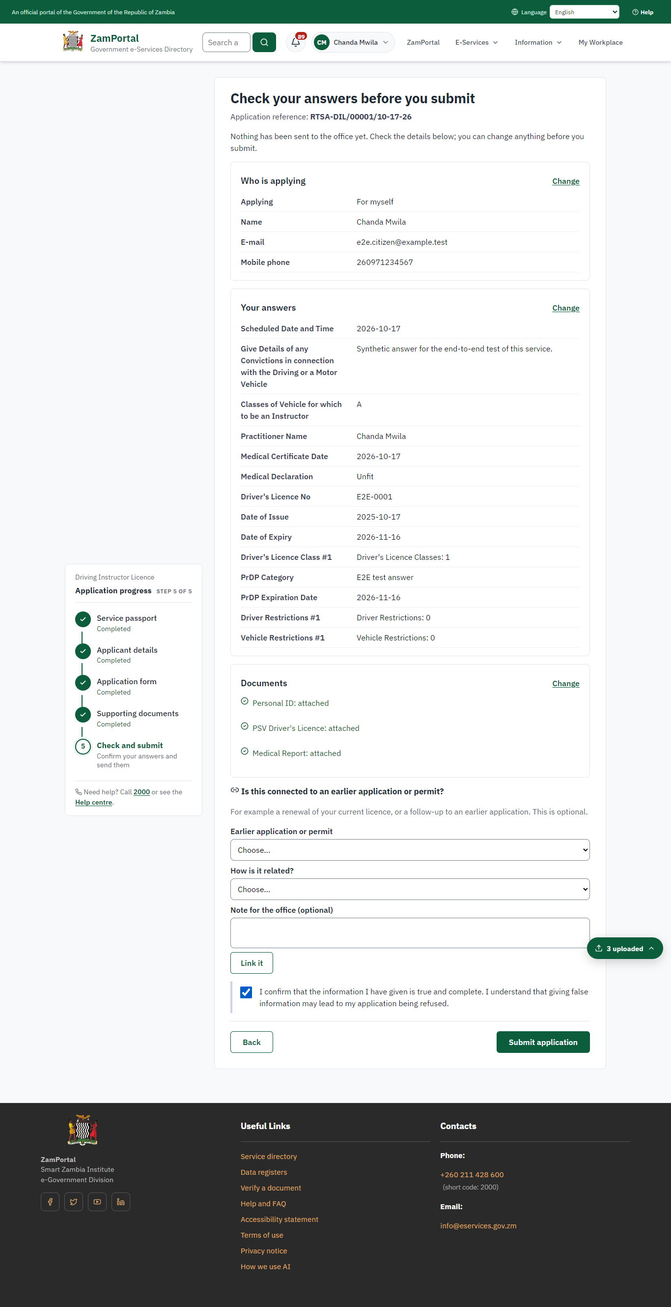Open Earlier application or permit dropdown
This screenshot has width=671, height=1307.
[410, 850]
